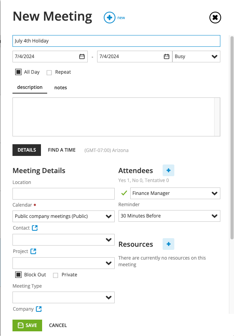This screenshot has height=336, width=234.
Task: Enable the Repeat checkbox
Action: click(x=49, y=72)
